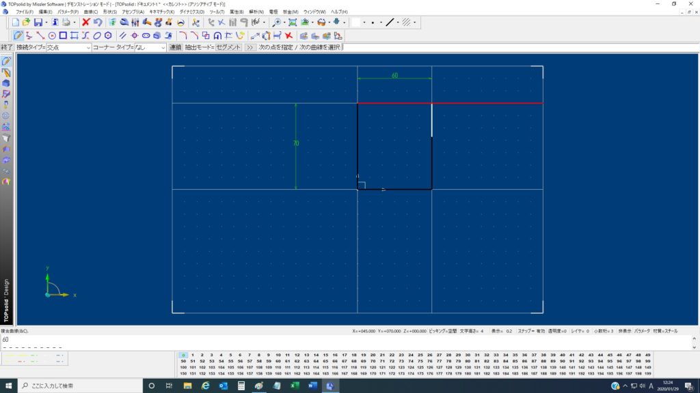Select the line tool
The width and height of the screenshot is (700, 393).
click(40, 35)
